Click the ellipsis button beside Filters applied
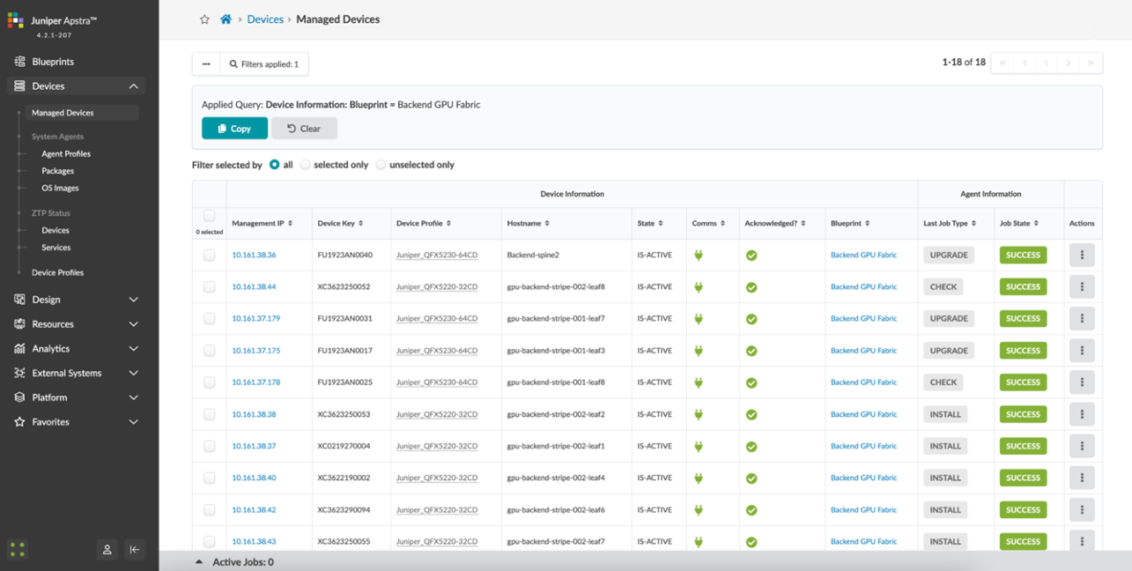This screenshot has width=1132, height=571. (206, 64)
